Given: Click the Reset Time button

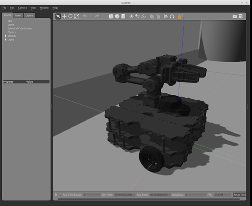Looking at the screenshot, I should pos(239,195).
